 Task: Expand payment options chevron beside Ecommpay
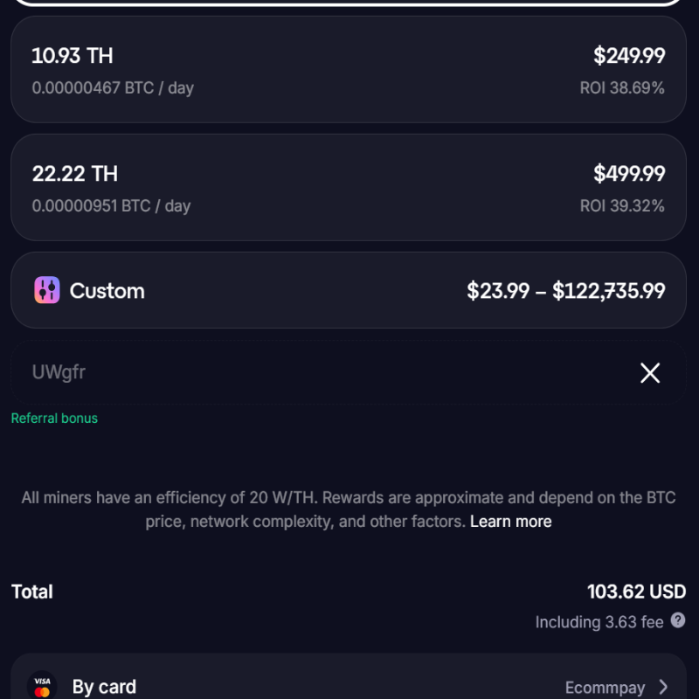pos(663,687)
